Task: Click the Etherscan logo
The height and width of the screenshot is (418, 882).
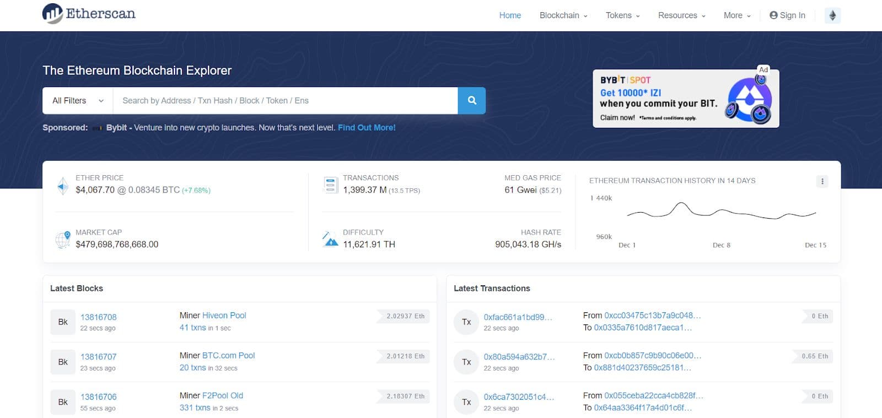Action: (89, 14)
